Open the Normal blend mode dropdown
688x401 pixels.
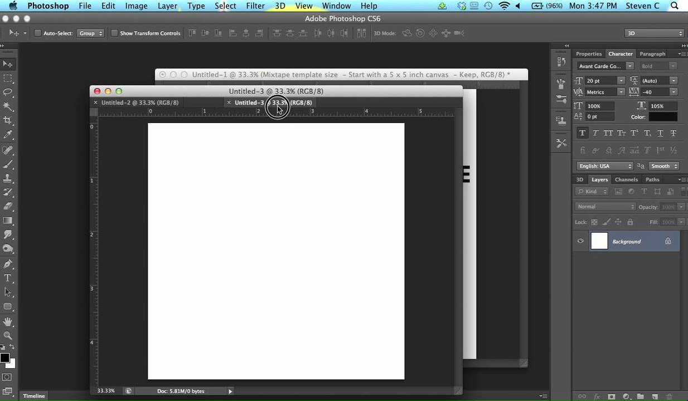[x=605, y=207]
